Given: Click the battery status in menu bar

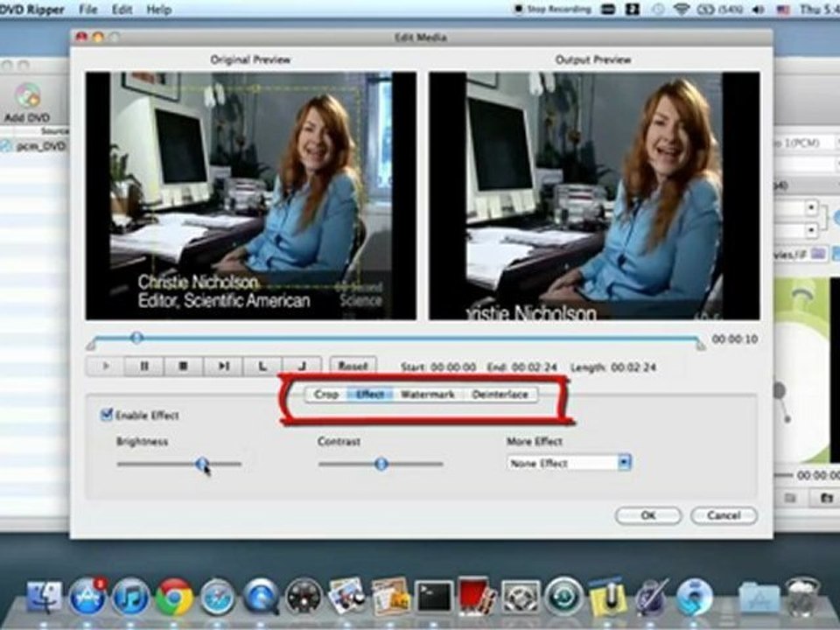Looking at the screenshot, I should 722,9.
